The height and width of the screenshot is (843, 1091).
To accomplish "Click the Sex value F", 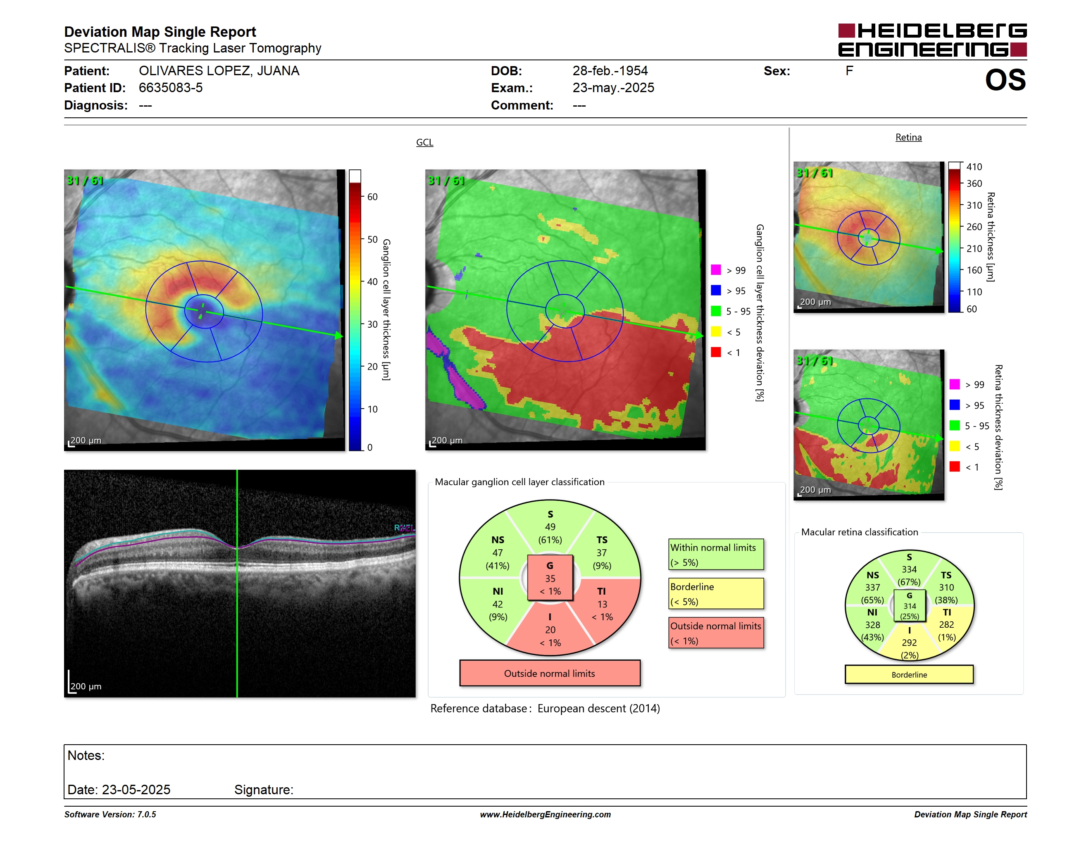I will (x=849, y=71).
